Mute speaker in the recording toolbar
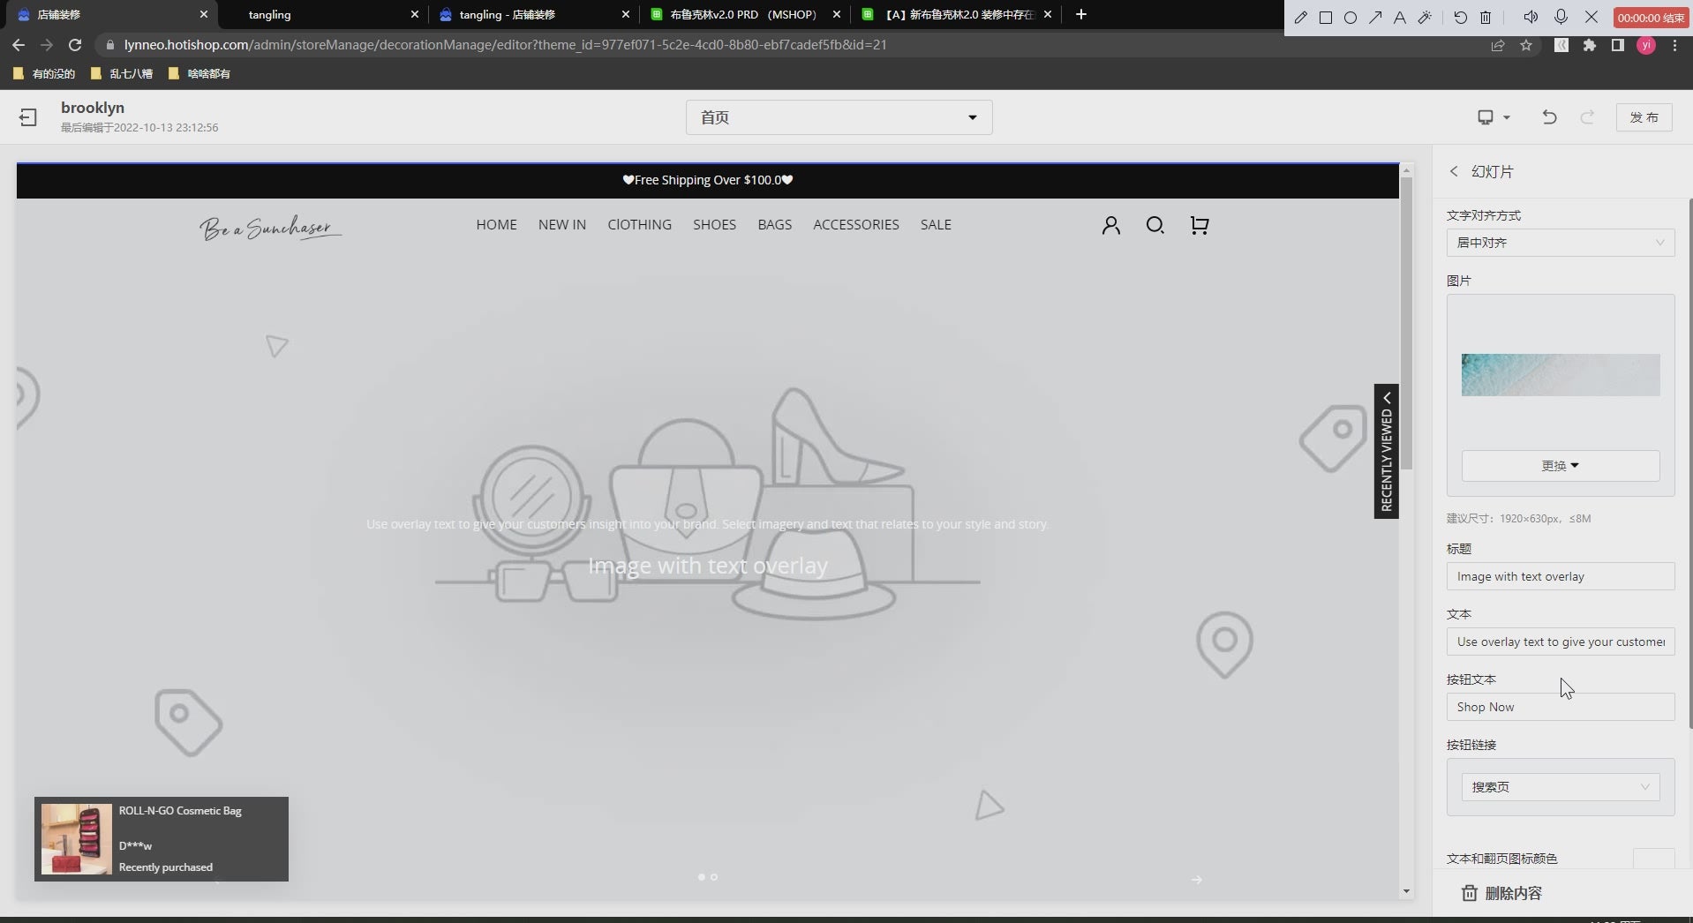This screenshot has width=1693, height=923. click(1531, 18)
